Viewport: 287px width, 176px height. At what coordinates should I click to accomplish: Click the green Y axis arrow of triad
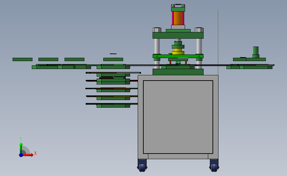pyautogui.click(x=21, y=148)
